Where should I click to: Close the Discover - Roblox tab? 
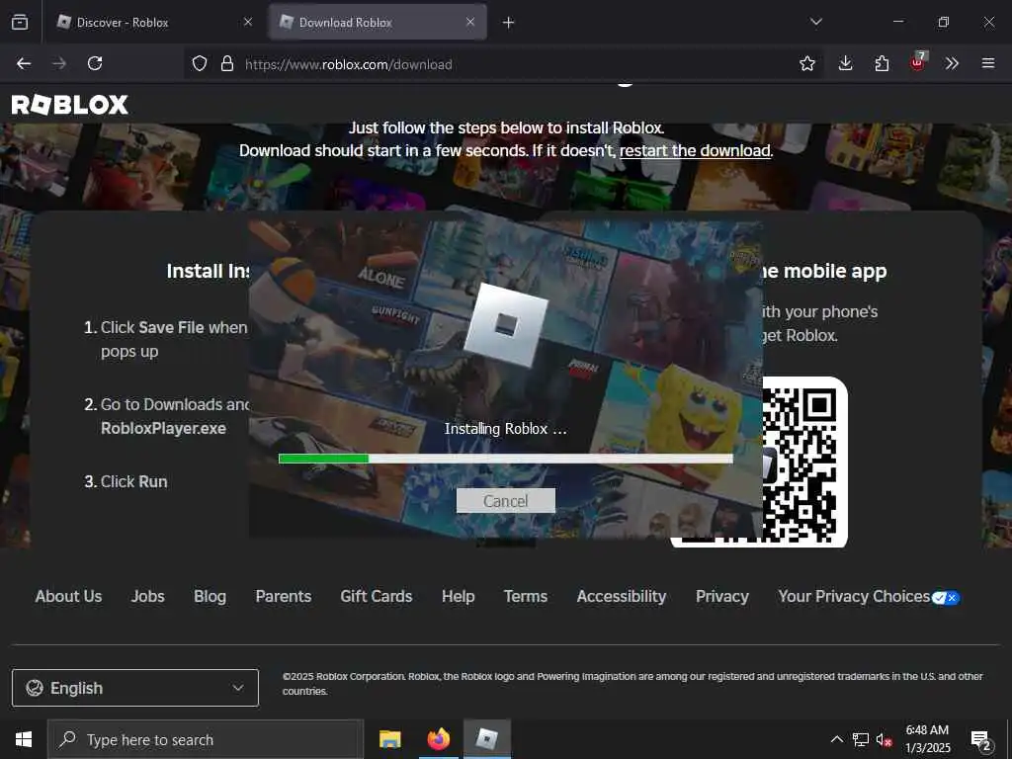[248, 22]
